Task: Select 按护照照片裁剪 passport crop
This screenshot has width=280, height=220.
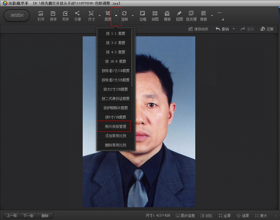Action: 114,108
